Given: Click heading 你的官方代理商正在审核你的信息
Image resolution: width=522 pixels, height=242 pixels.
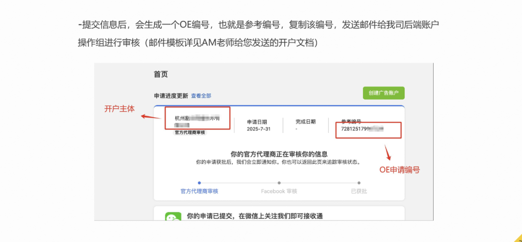Looking at the screenshot, I should [279, 154].
